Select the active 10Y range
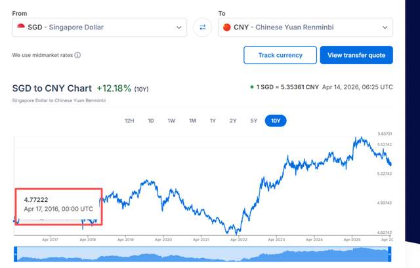 click(x=276, y=121)
